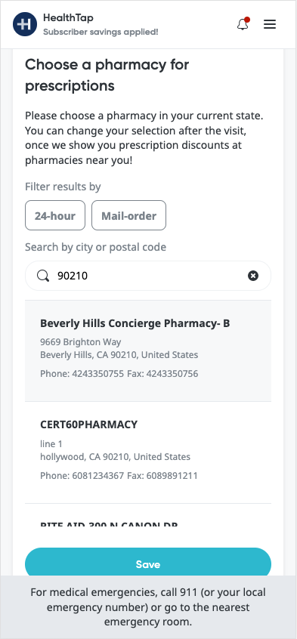Click the medical emergencies 911 notice
Screen dimensions: 297x639
click(148, 607)
